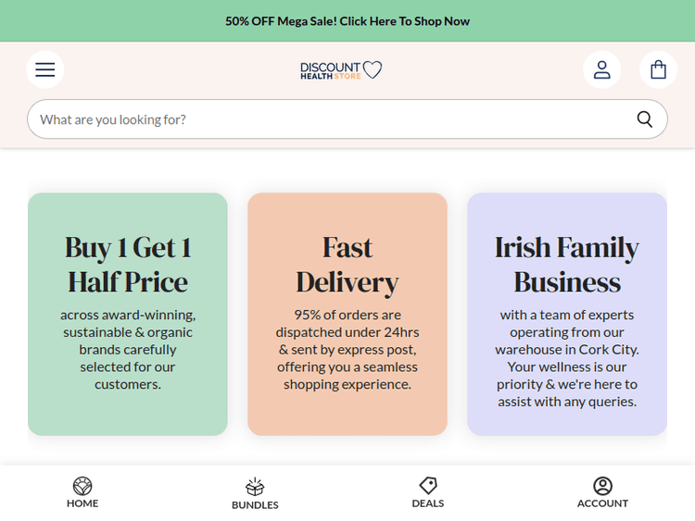
Task: Click the Deals price tag icon
Action: click(428, 486)
